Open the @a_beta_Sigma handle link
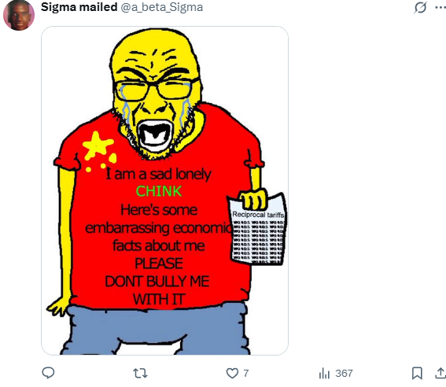This screenshot has width=446, height=387. pyautogui.click(x=162, y=7)
